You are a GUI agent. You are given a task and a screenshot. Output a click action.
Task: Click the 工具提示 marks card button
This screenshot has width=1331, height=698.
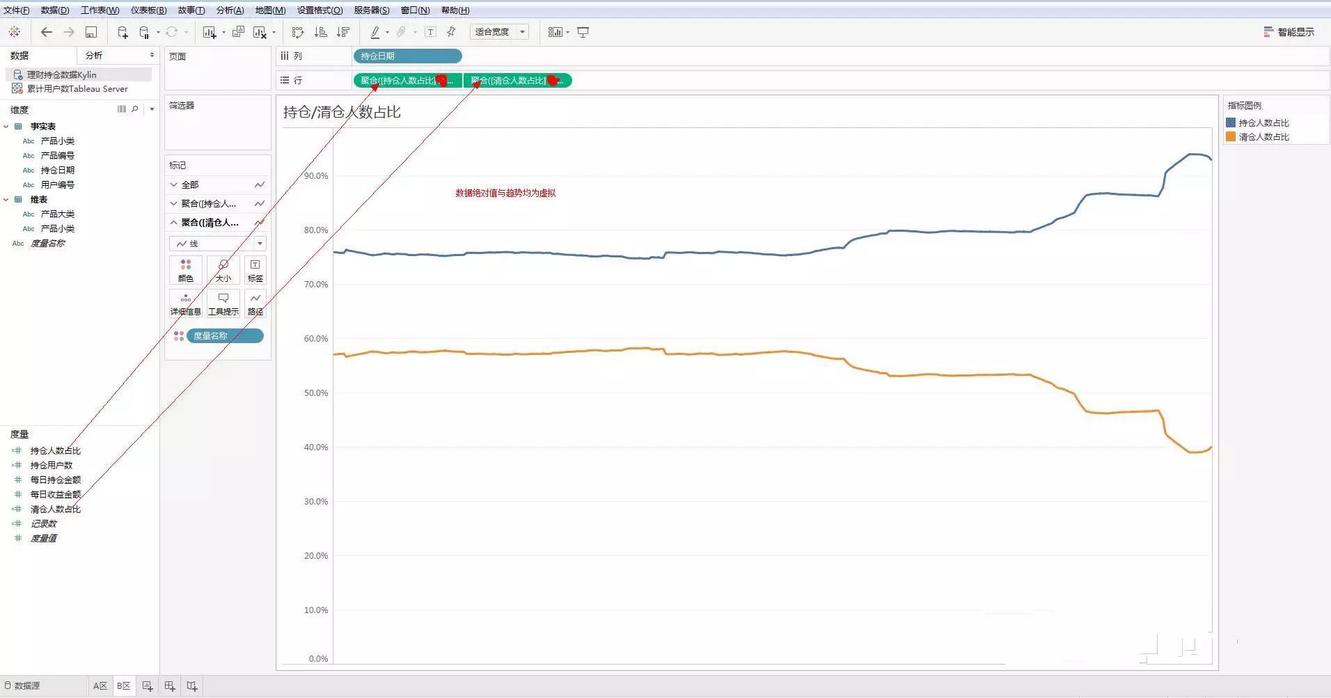pyautogui.click(x=223, y=303)
